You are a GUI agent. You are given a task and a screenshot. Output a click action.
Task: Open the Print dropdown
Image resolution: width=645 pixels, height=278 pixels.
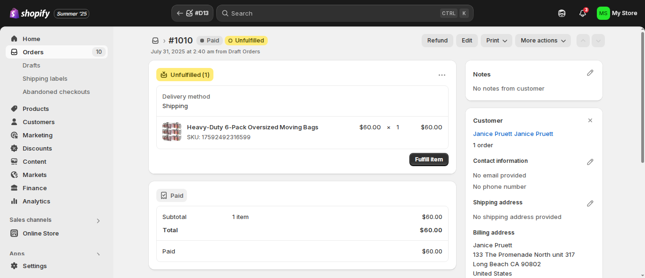coord(497,41)
